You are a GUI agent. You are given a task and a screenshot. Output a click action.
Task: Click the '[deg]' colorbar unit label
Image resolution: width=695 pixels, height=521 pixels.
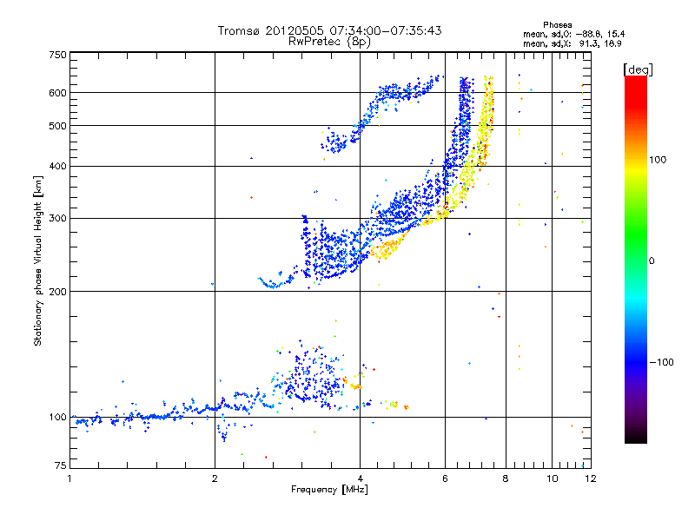638,69
